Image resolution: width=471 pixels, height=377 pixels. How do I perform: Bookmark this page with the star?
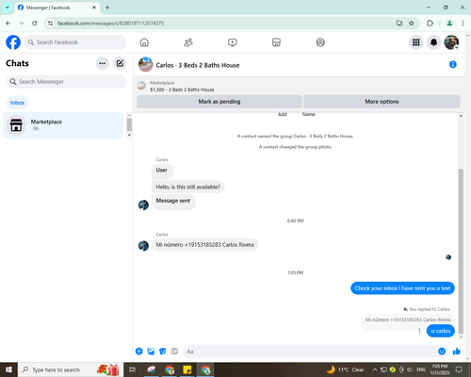coord(412,24)
